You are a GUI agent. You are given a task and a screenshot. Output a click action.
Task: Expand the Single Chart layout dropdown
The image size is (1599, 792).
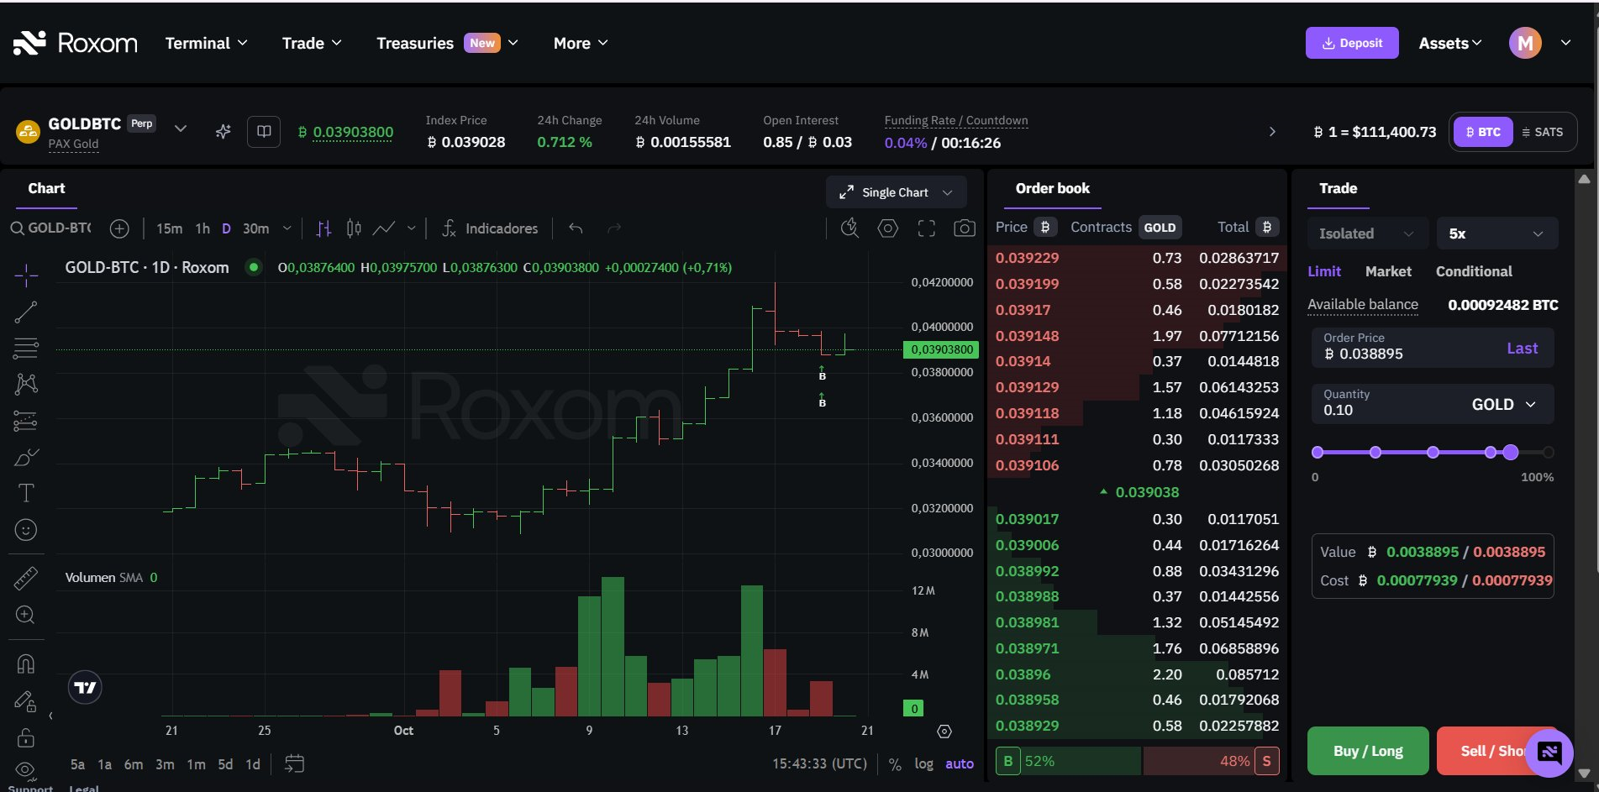pyautogui.click(x=896, y=192)
